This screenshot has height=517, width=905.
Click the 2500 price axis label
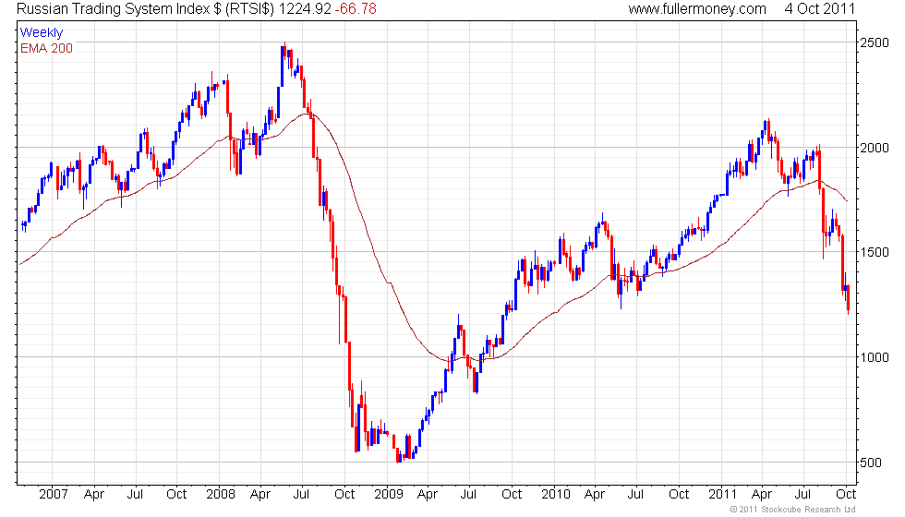click(875, 42)
